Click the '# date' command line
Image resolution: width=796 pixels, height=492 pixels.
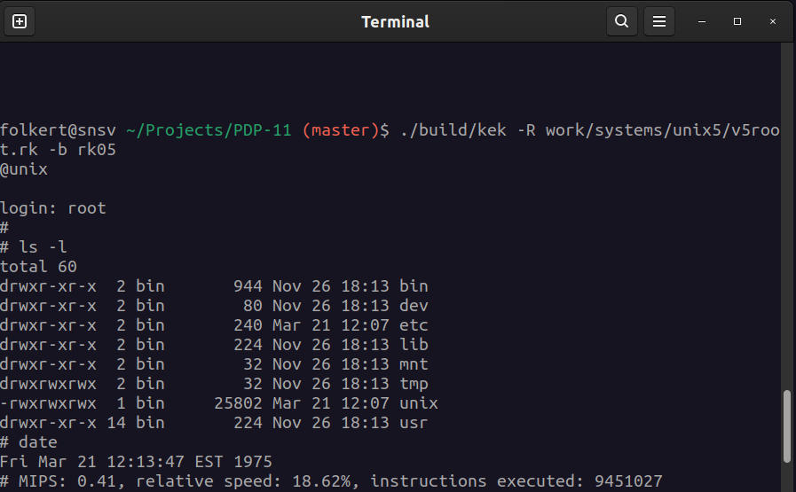coord(28,442)
